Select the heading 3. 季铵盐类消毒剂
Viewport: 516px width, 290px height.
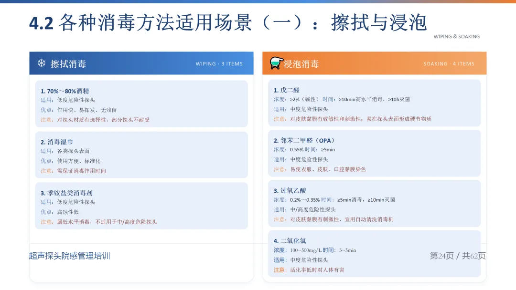(66, 193)
